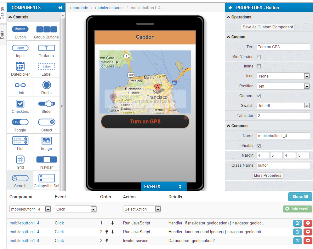Image resolution: width=313 pixels, height=249 pixels.
Task: Choose the Navbar control icon
Action: click(x=47, y=159)
